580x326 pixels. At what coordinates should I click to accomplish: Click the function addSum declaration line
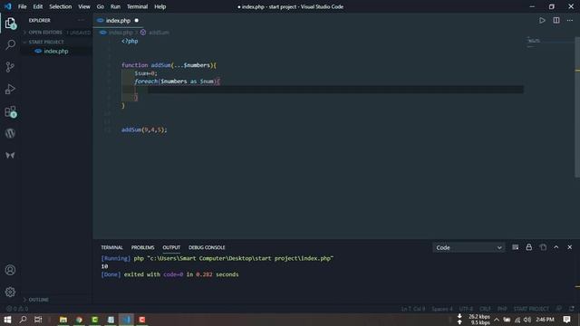(x=169, y=65)
